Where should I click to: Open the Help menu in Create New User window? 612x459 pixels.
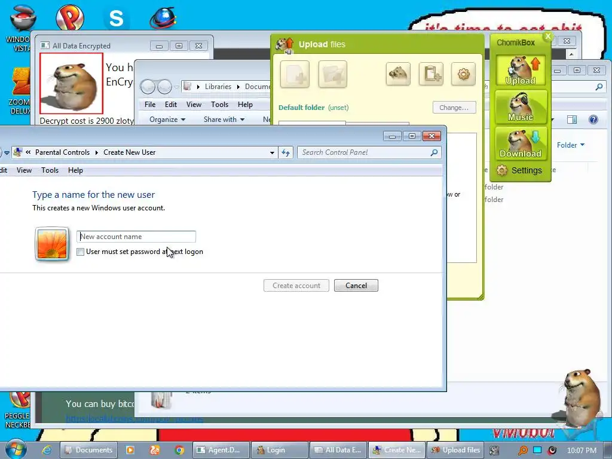[75, 170]
